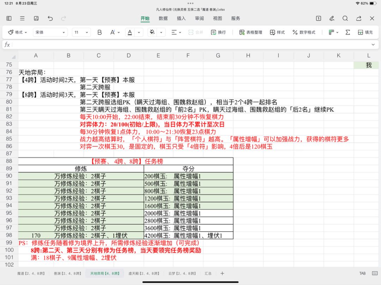Toggle wrap text 换行
Image resolution: width=381 pixels, height=285 pixels.
218,32
